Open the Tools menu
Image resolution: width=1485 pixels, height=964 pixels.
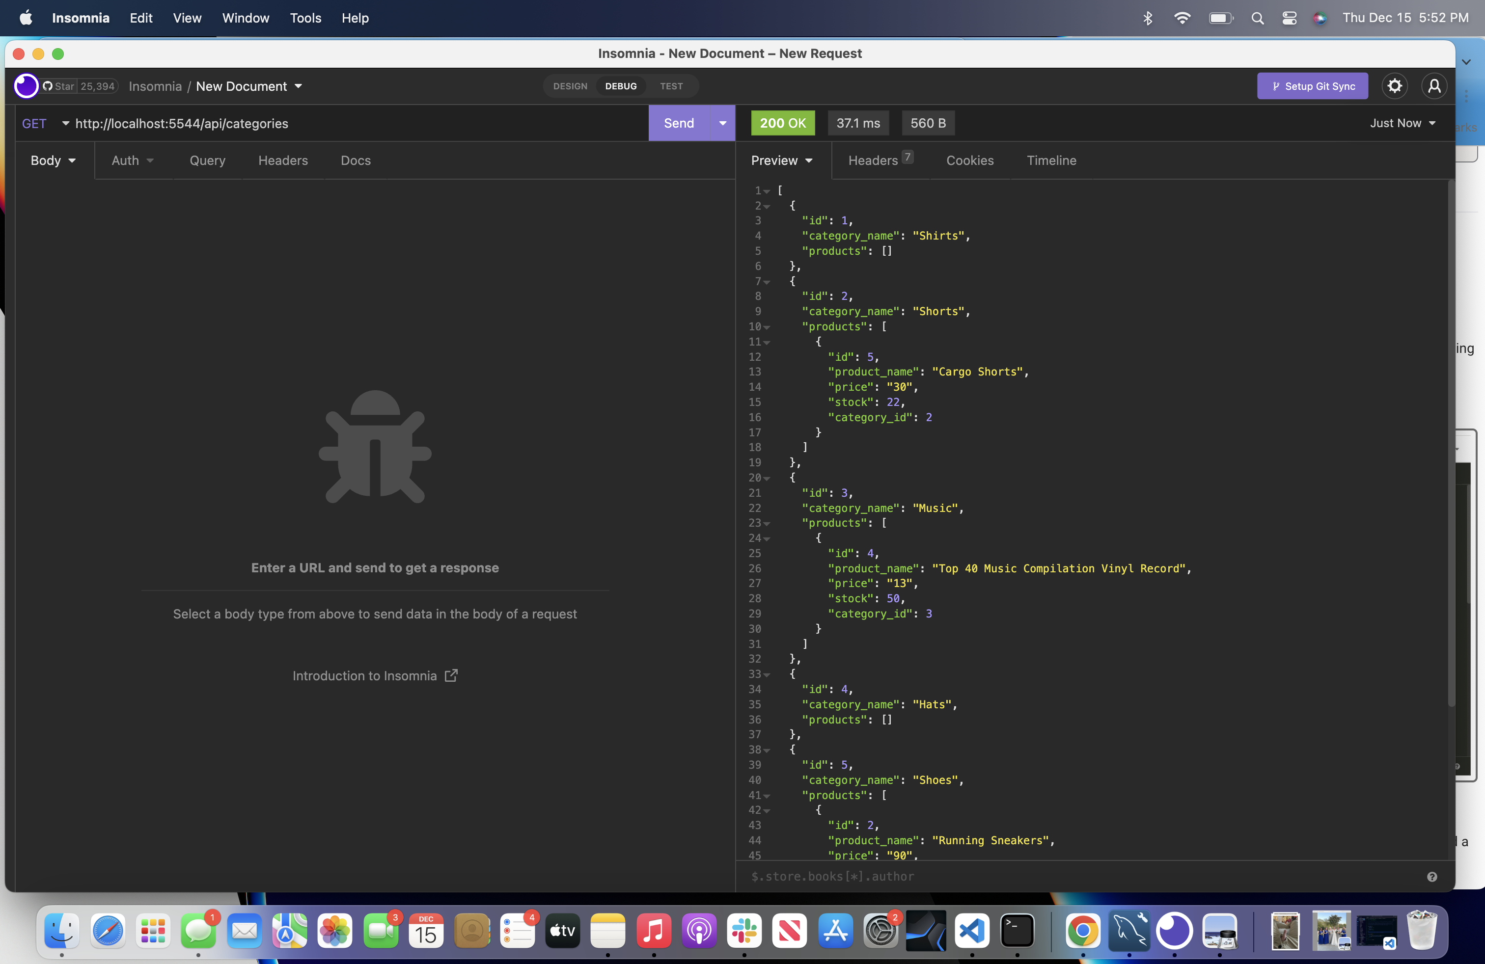click(x=305, y=18)
